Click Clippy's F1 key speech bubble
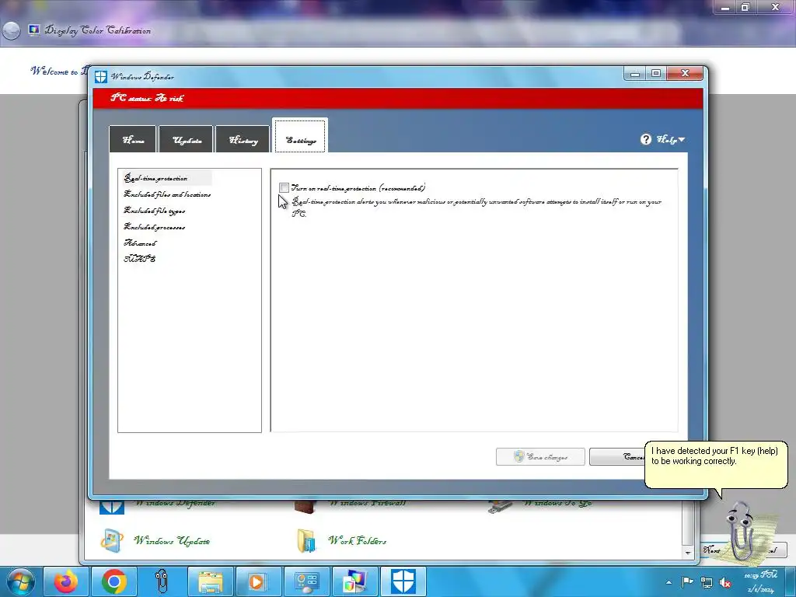The width and height of the screenshot is (796, 597). click(716, 465)
